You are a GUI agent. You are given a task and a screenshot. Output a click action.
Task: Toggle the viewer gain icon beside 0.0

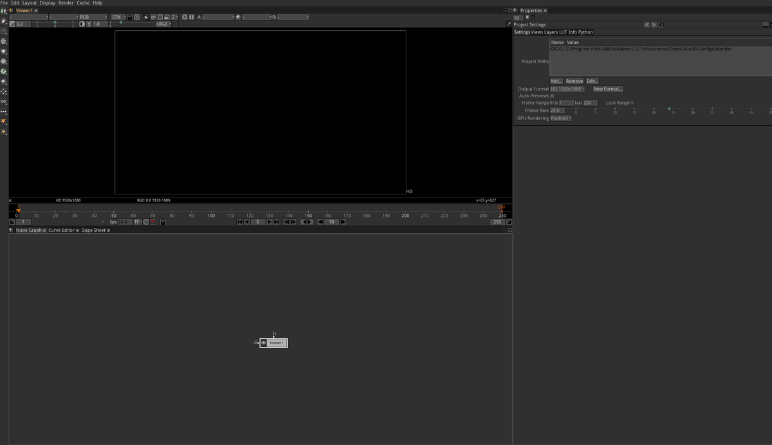point(12,24)
